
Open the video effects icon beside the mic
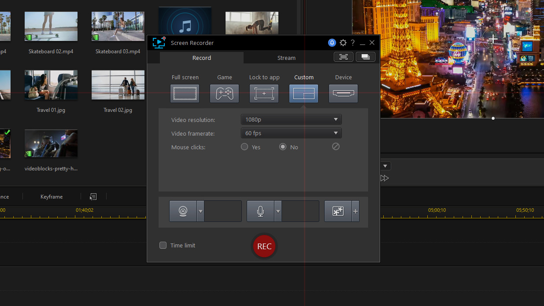coord(337,211)
